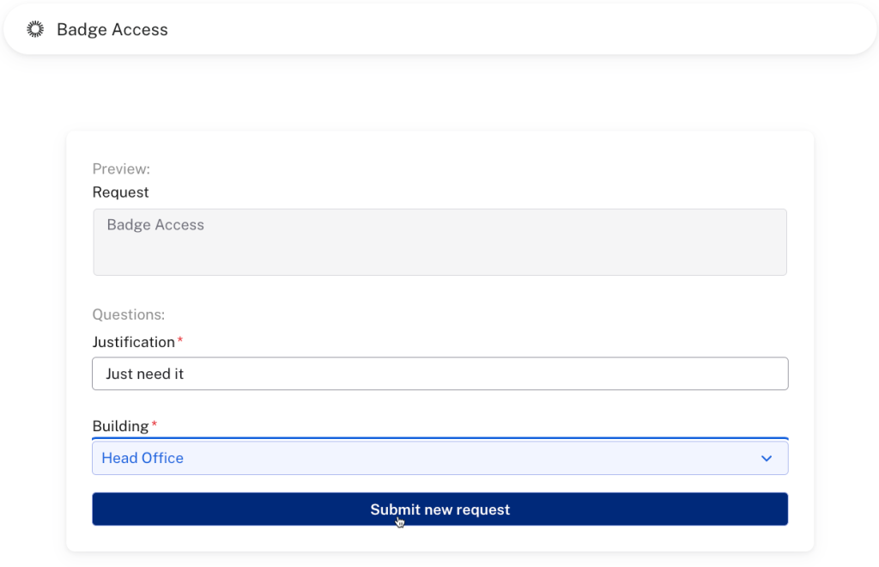Click the "Building" field label
Viewport: 879px width, 567px height.
(120, 426)
